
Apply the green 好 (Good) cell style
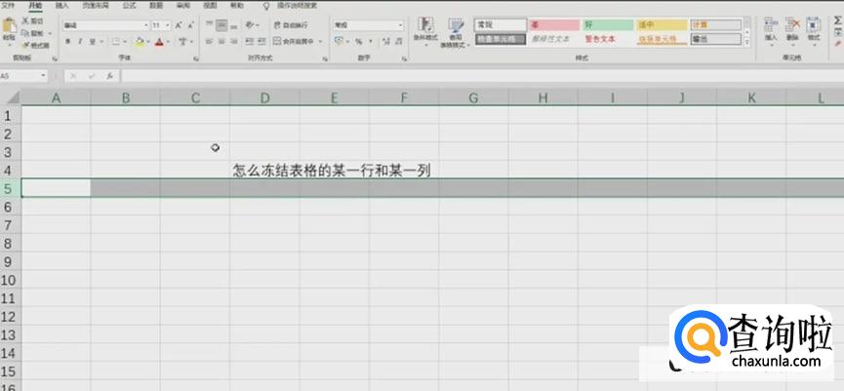608,25
